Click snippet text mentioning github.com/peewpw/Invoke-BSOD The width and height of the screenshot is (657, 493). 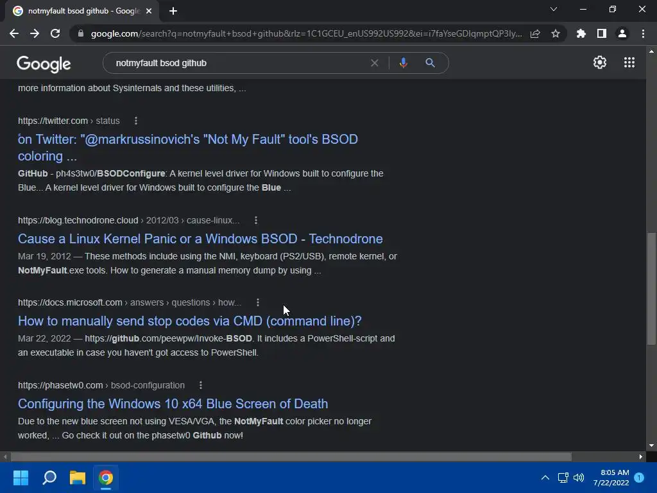click(x=206, y=345)
